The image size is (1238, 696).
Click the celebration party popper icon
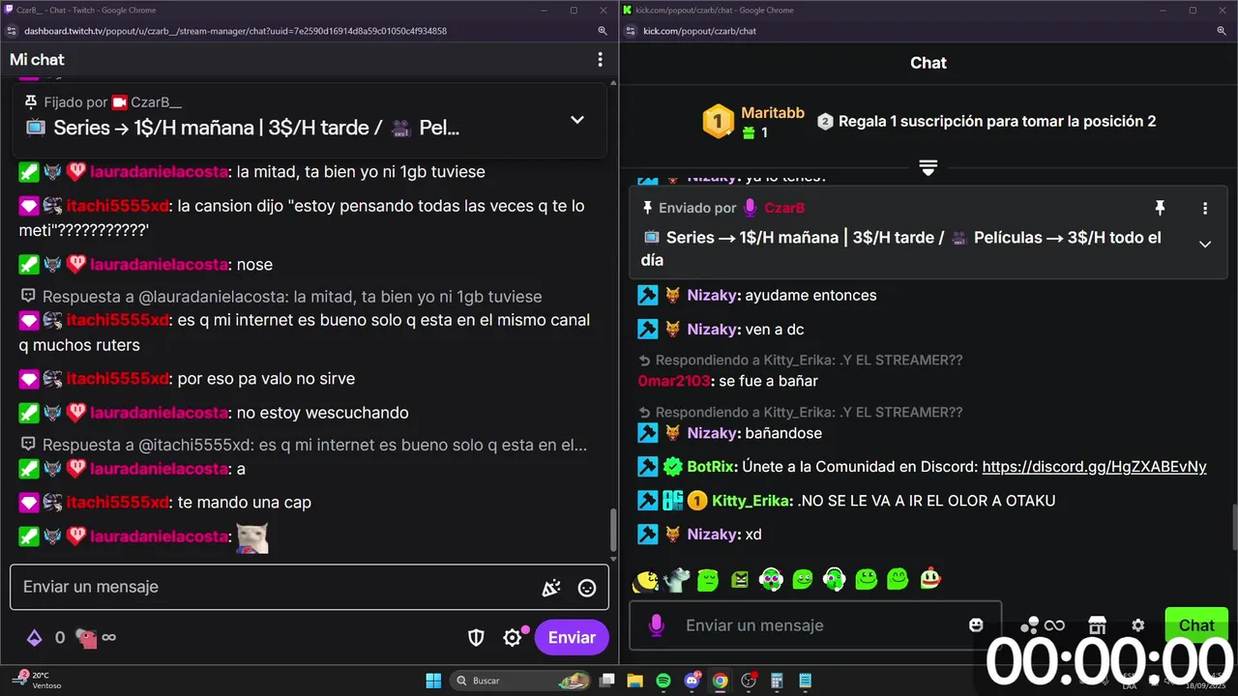click(550, 588)
